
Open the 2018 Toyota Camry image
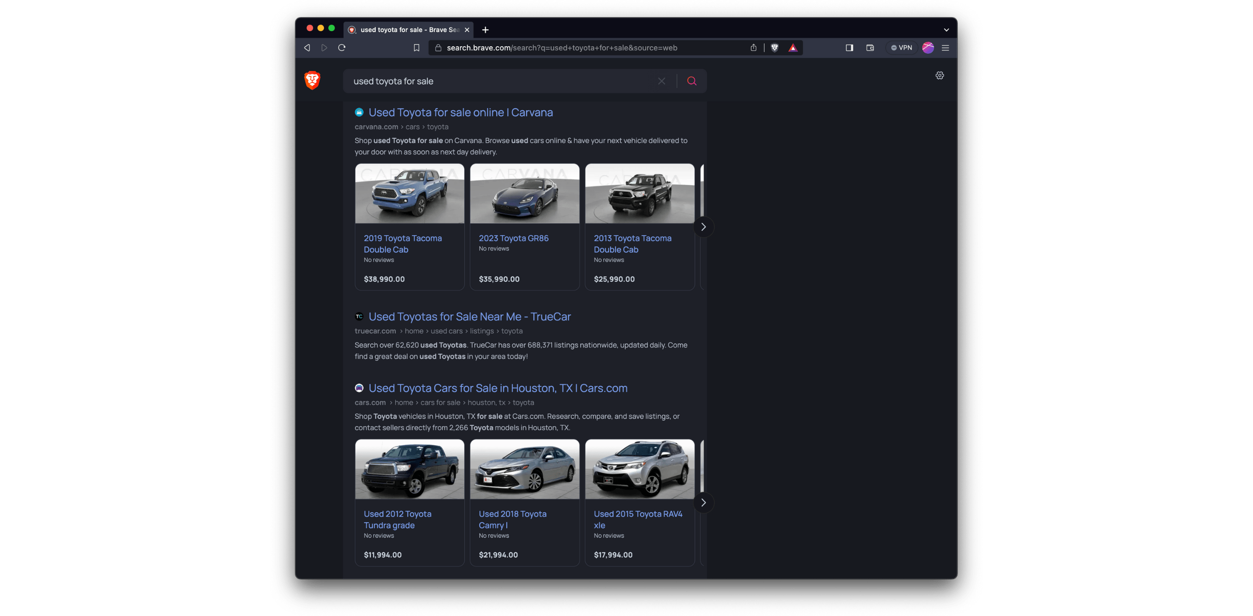tap(524, 470)
